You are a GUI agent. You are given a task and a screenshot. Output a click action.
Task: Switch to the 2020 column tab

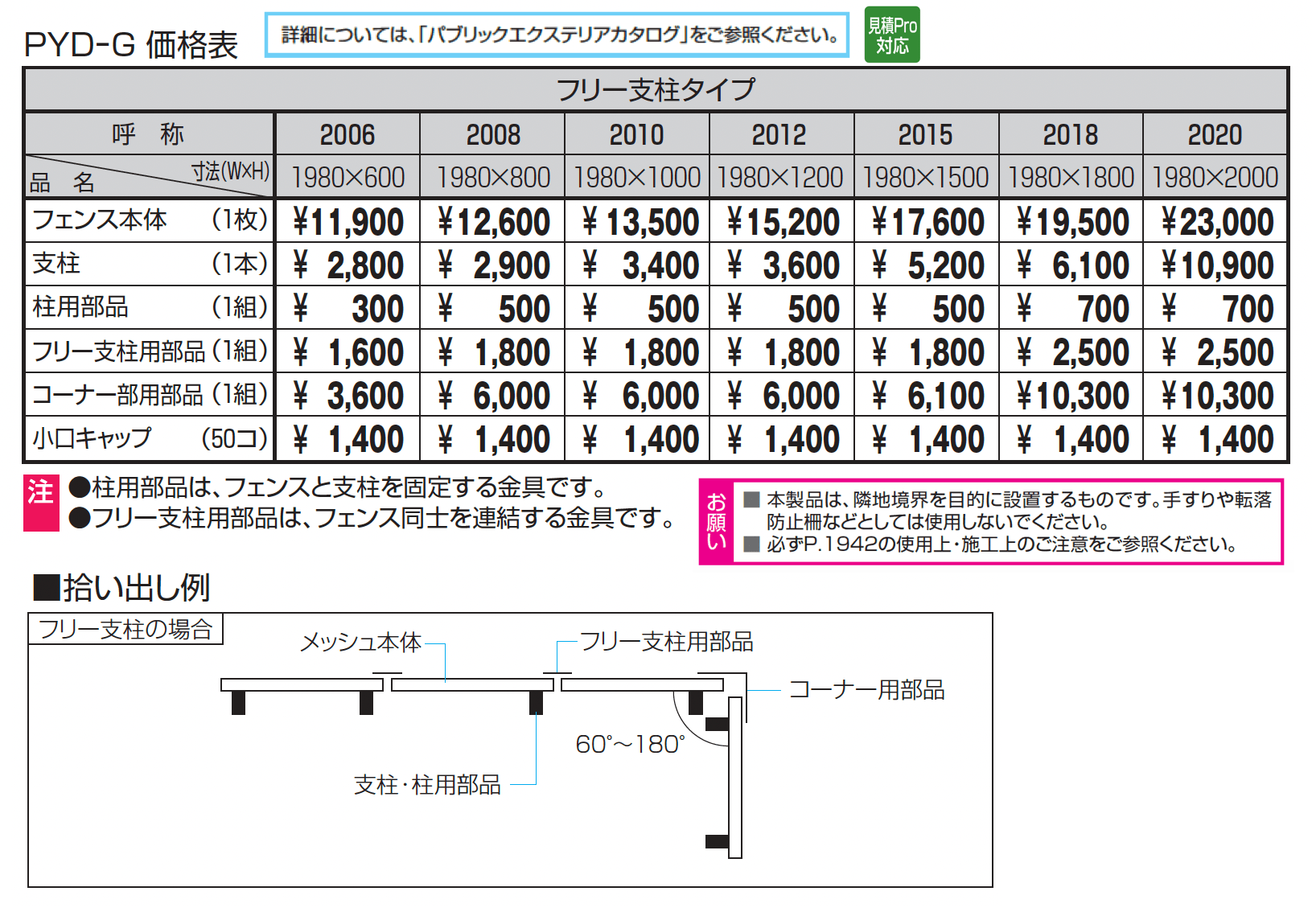tap(1215, 134)
